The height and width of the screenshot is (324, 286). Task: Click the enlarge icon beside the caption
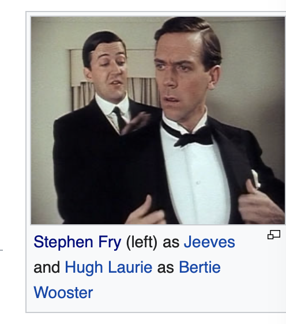(274, 235)
